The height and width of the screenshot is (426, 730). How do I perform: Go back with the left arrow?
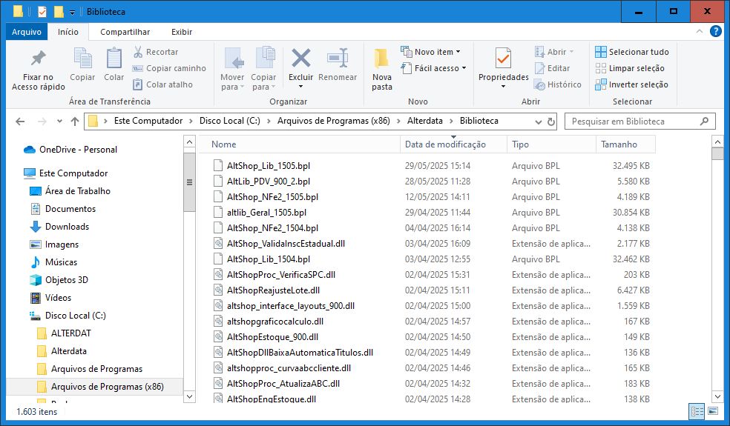(x=20, y=122)
